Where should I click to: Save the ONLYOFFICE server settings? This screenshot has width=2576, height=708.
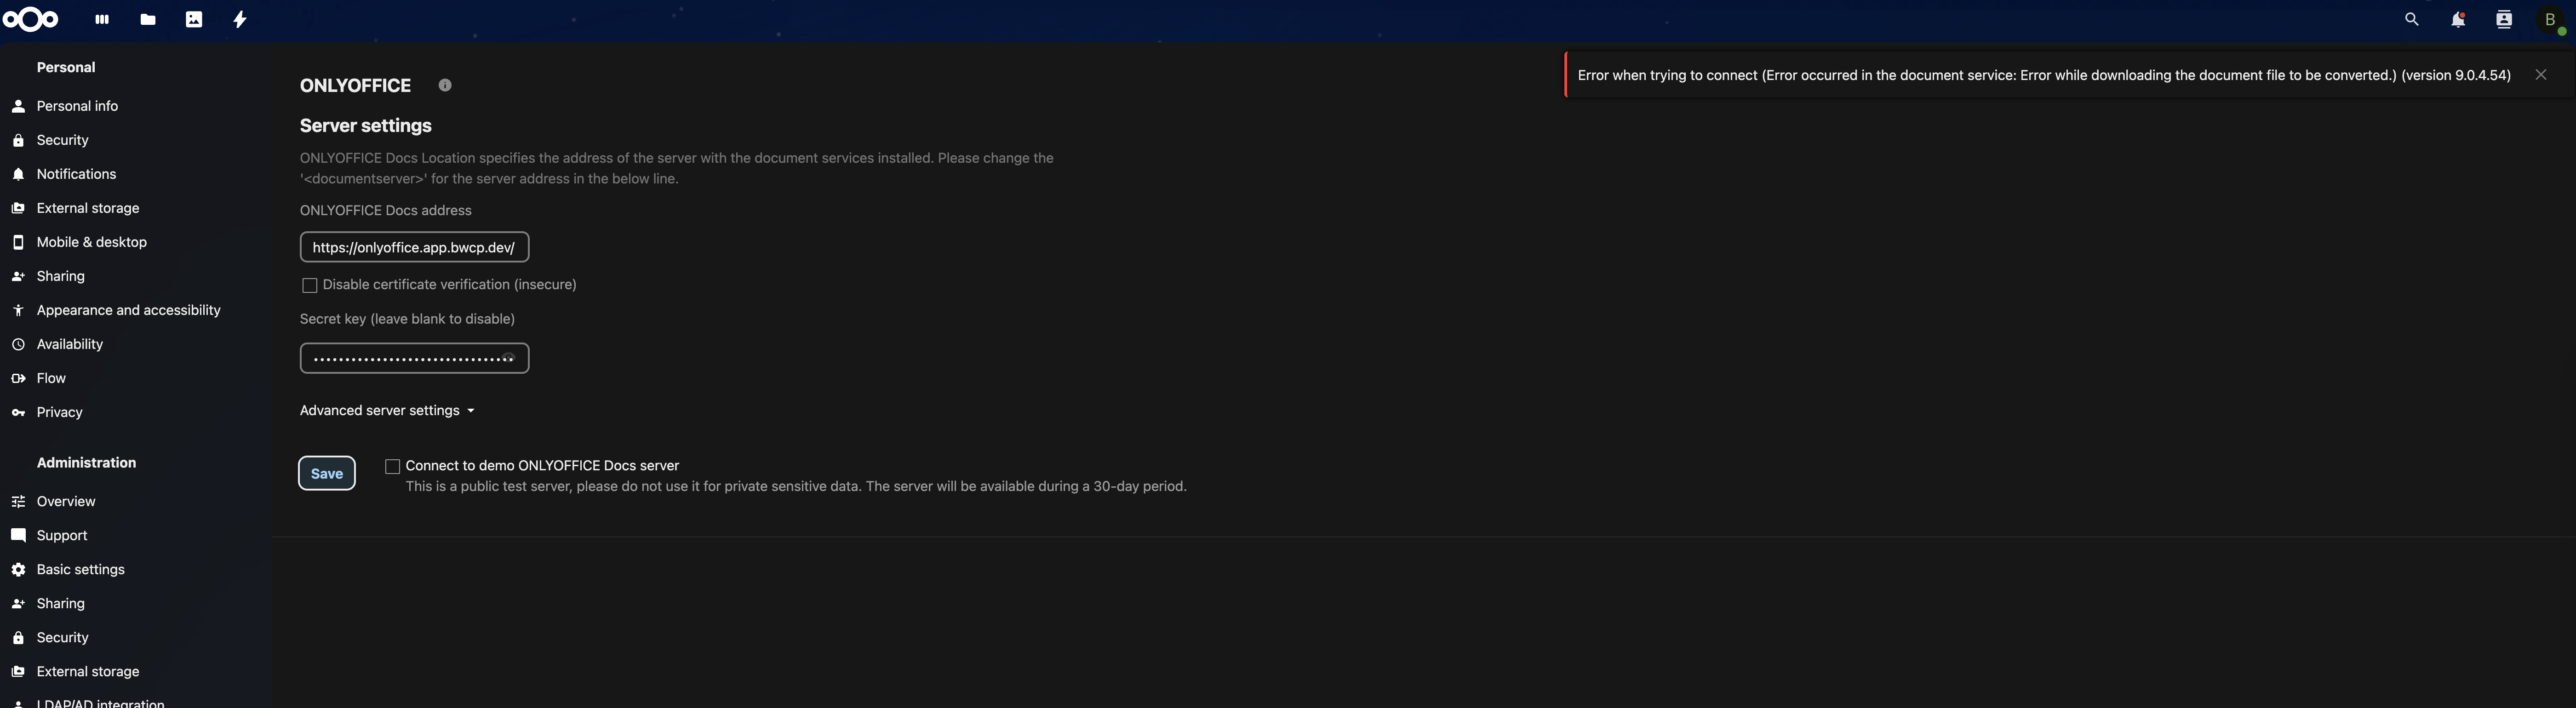point(327,473)
